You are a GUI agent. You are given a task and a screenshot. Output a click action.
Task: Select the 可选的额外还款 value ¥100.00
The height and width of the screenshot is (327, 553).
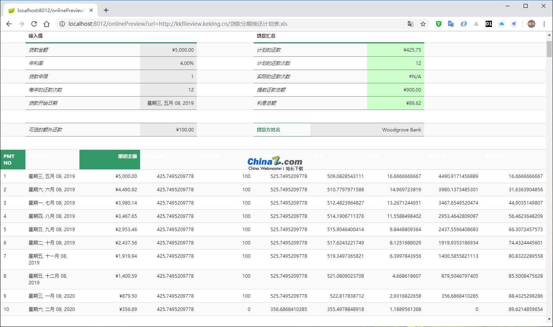click(168, 130)
